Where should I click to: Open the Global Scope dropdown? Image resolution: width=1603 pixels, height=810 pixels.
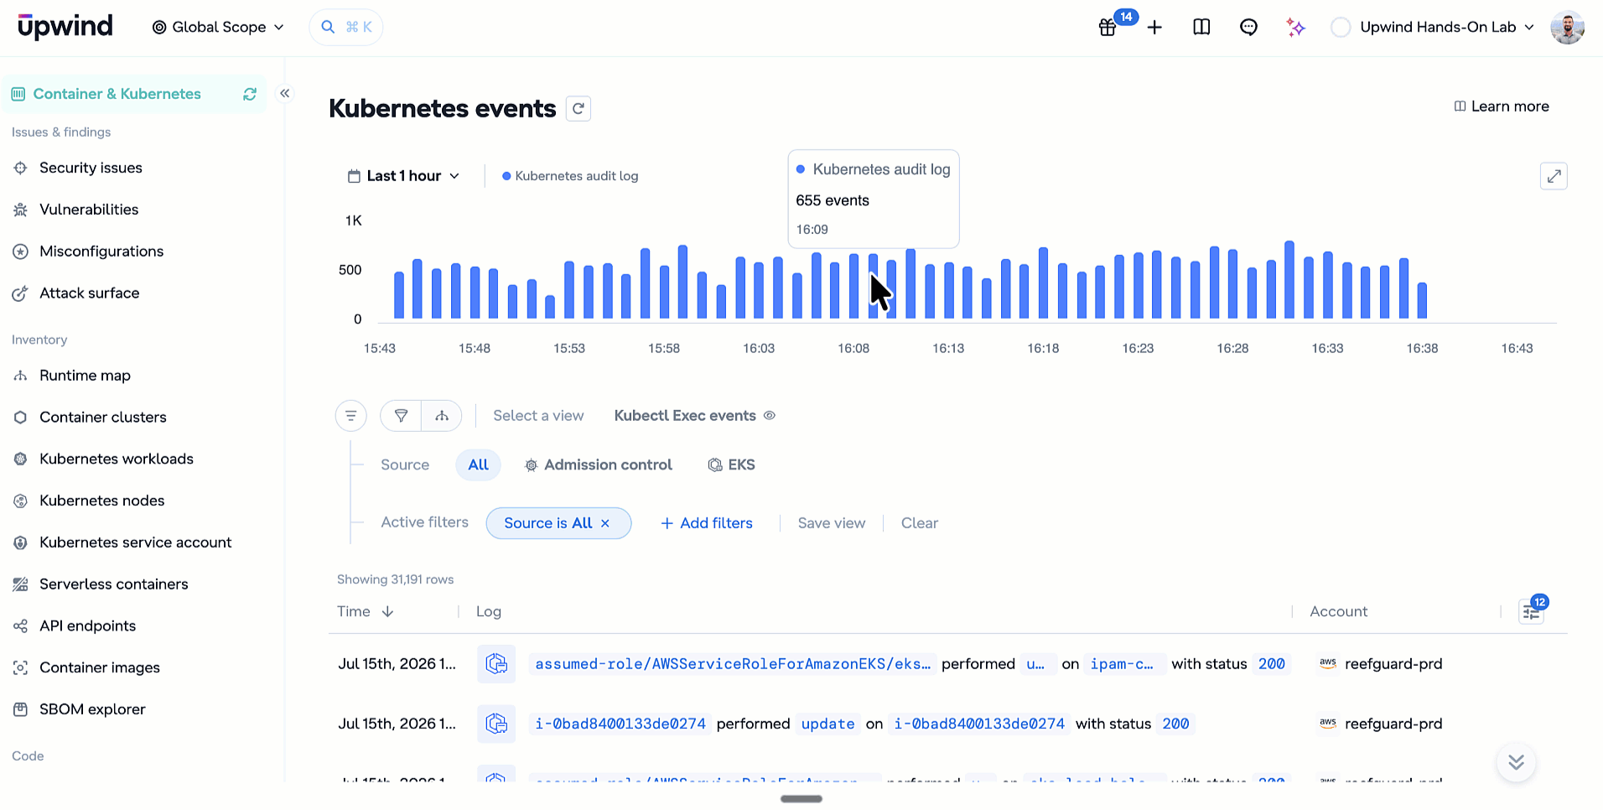click(218, 27)
